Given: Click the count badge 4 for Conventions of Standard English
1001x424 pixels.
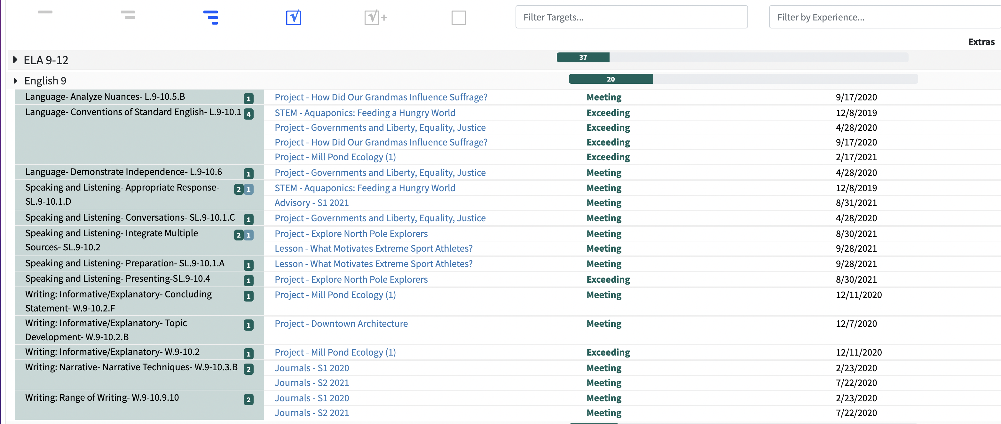Looking at the screenshot, I should [x=249, y=114].
